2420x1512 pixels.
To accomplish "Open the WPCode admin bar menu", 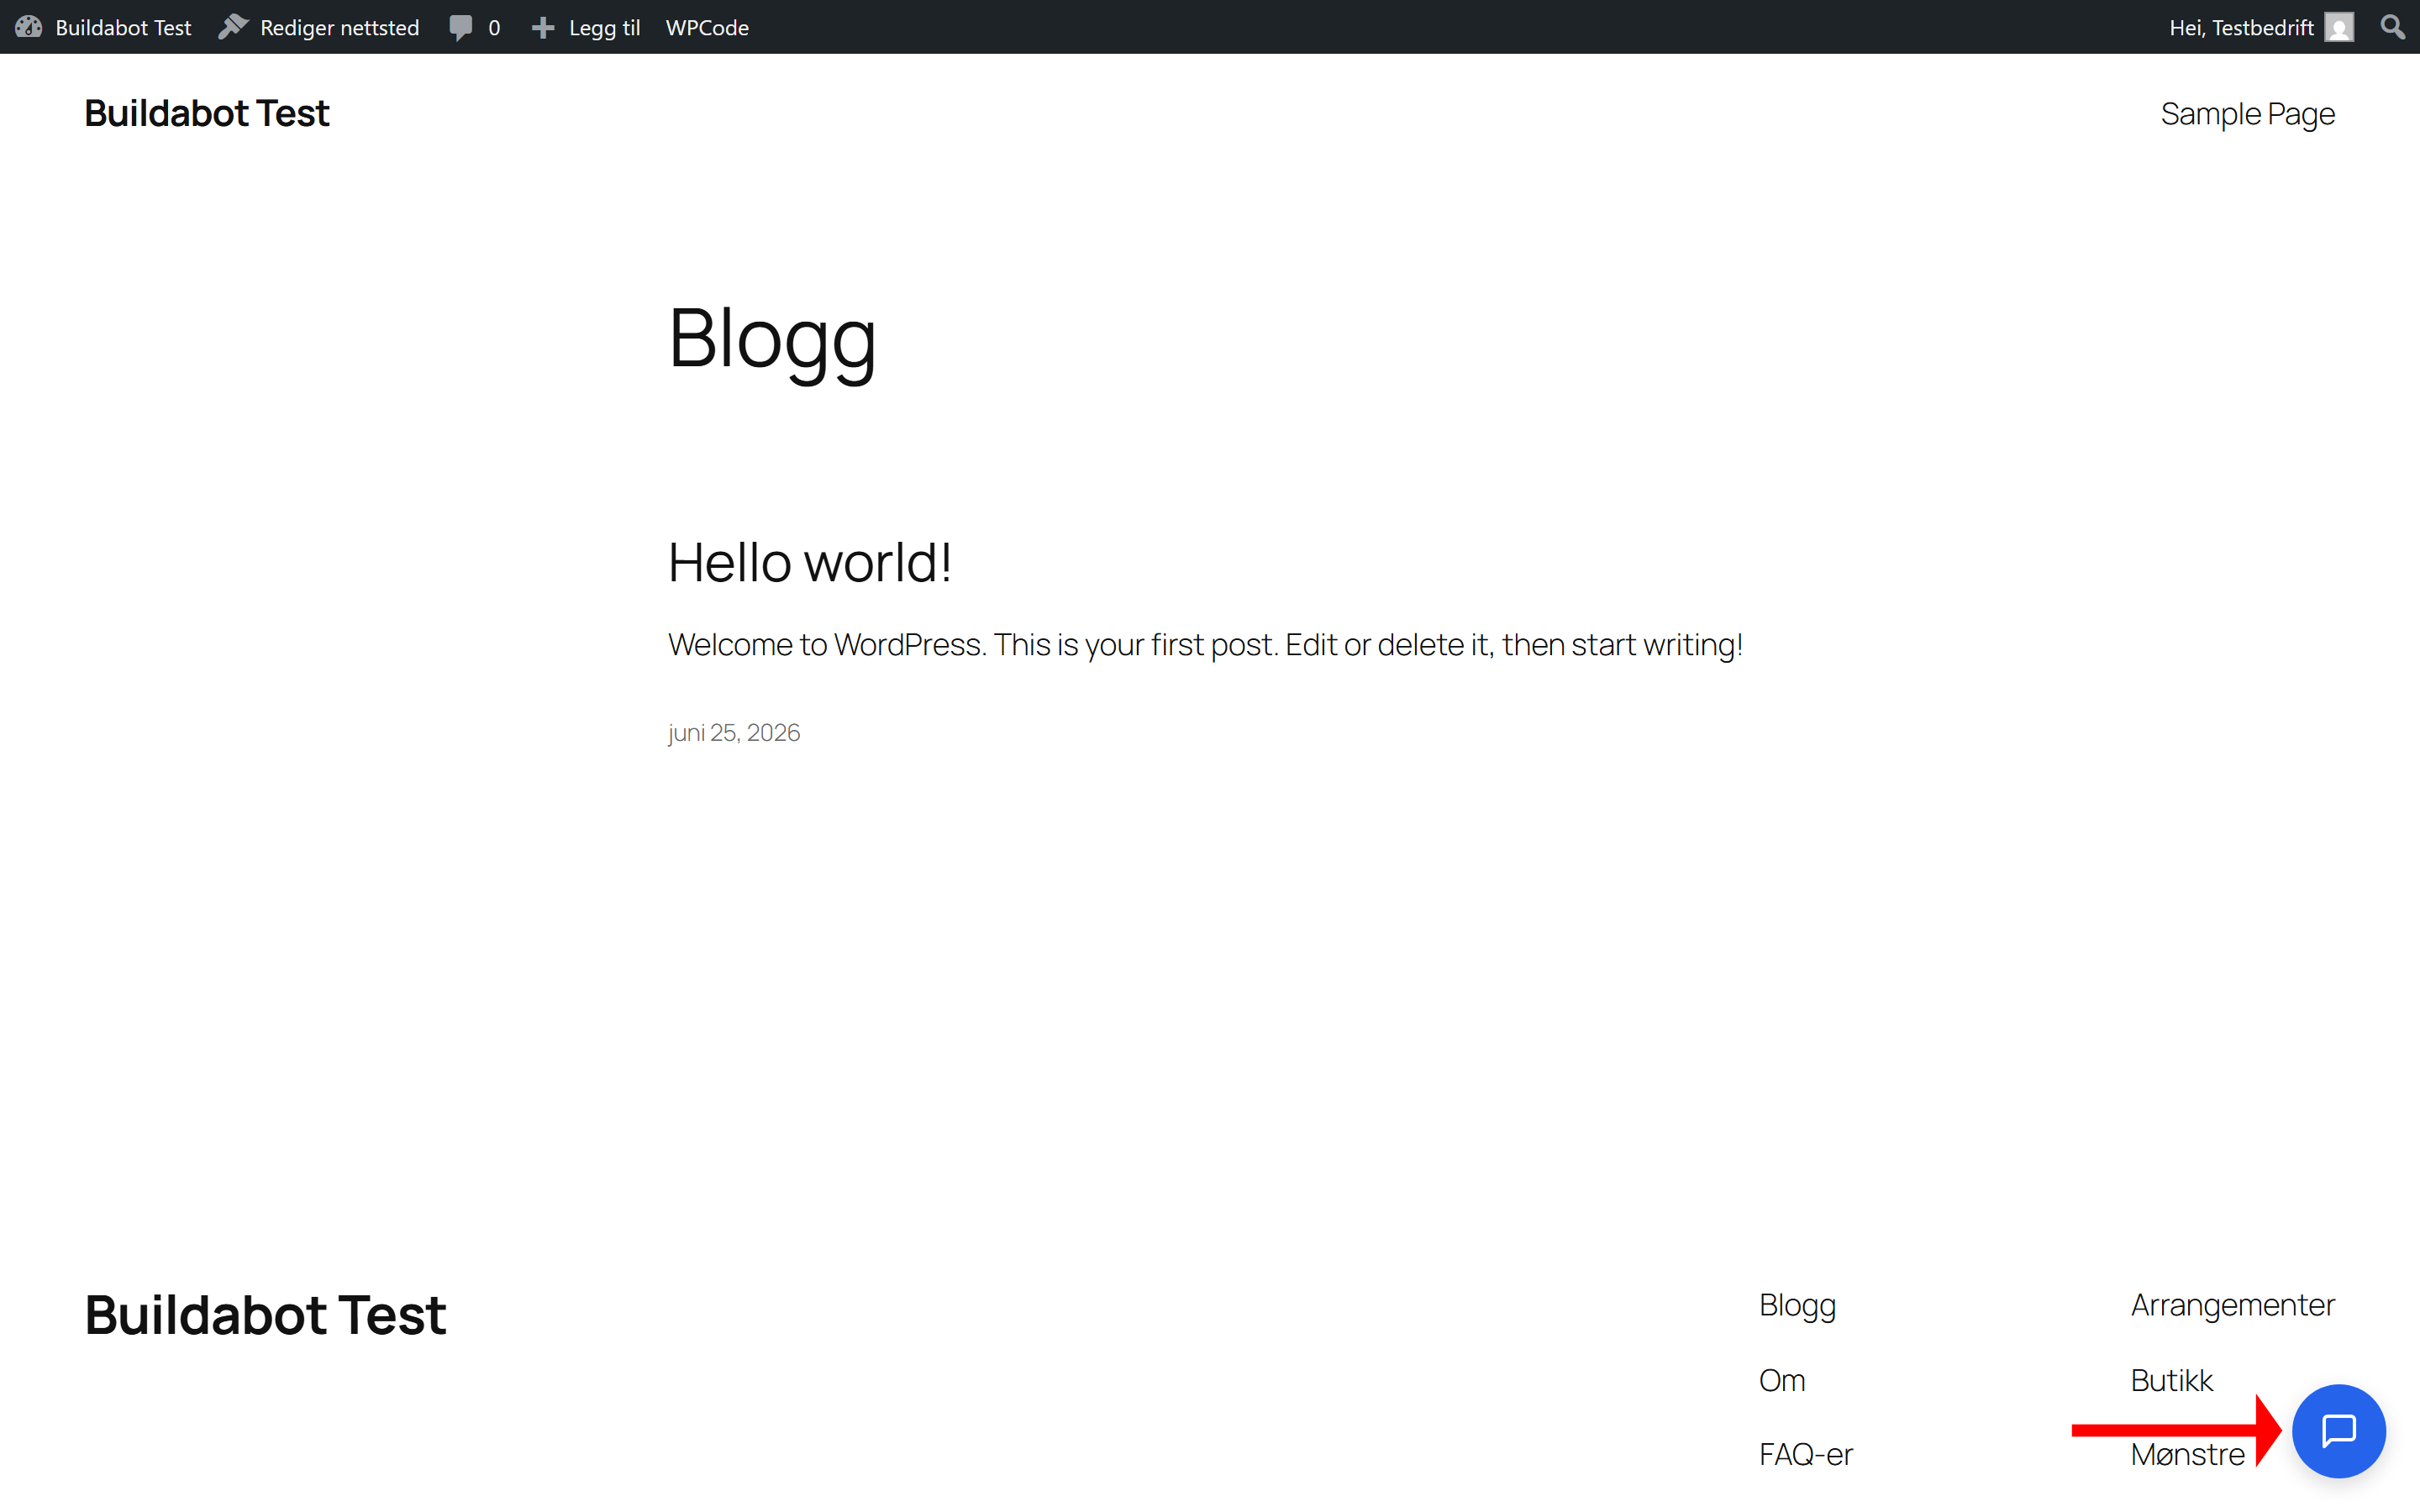I will click(707, 28).
